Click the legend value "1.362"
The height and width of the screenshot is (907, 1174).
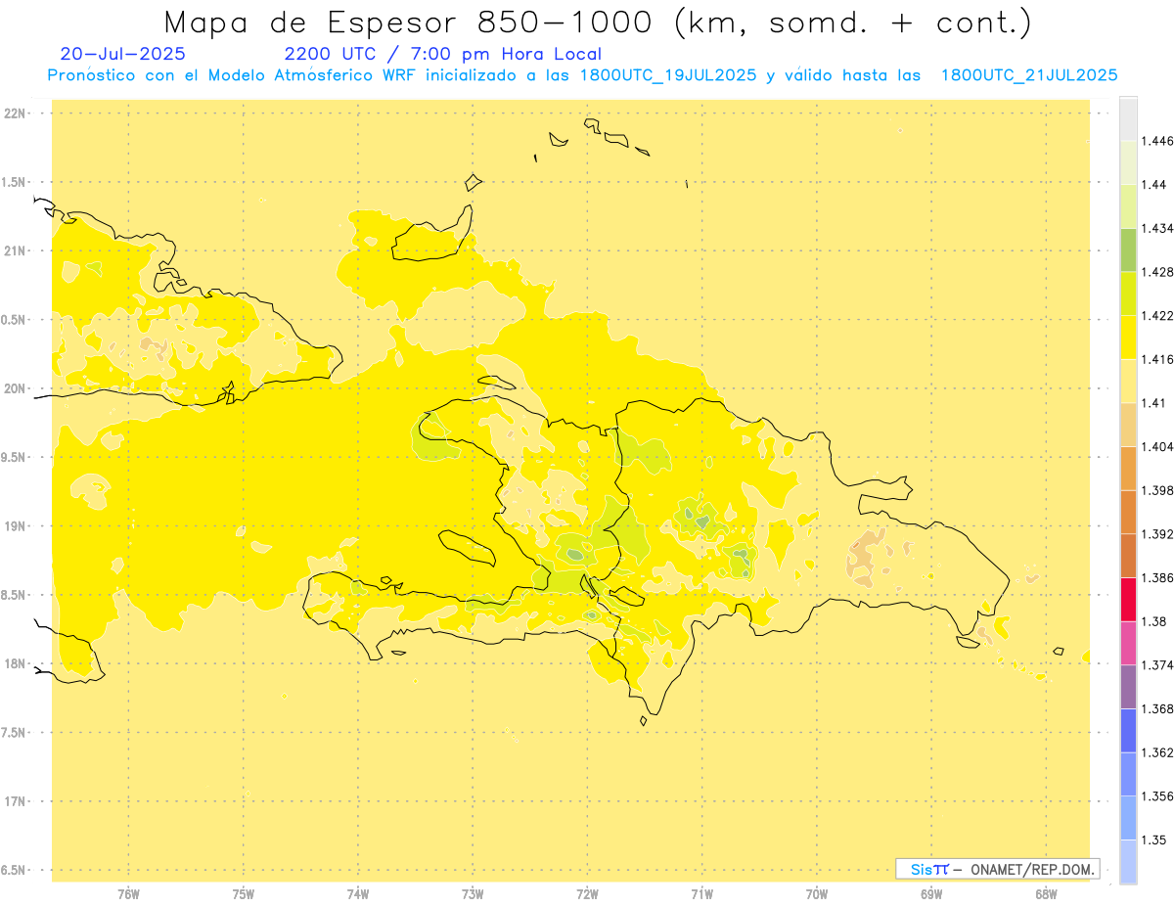pyautogui.click(x=1157, y=752)
